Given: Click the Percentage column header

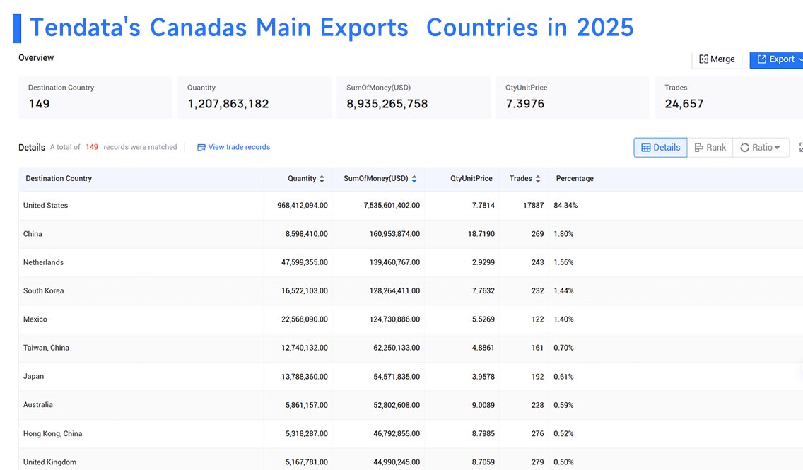Looking at the screenshot, I should point(575,178).
